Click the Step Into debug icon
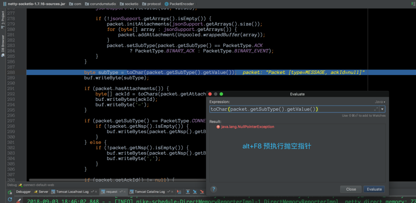 point(195,192)
